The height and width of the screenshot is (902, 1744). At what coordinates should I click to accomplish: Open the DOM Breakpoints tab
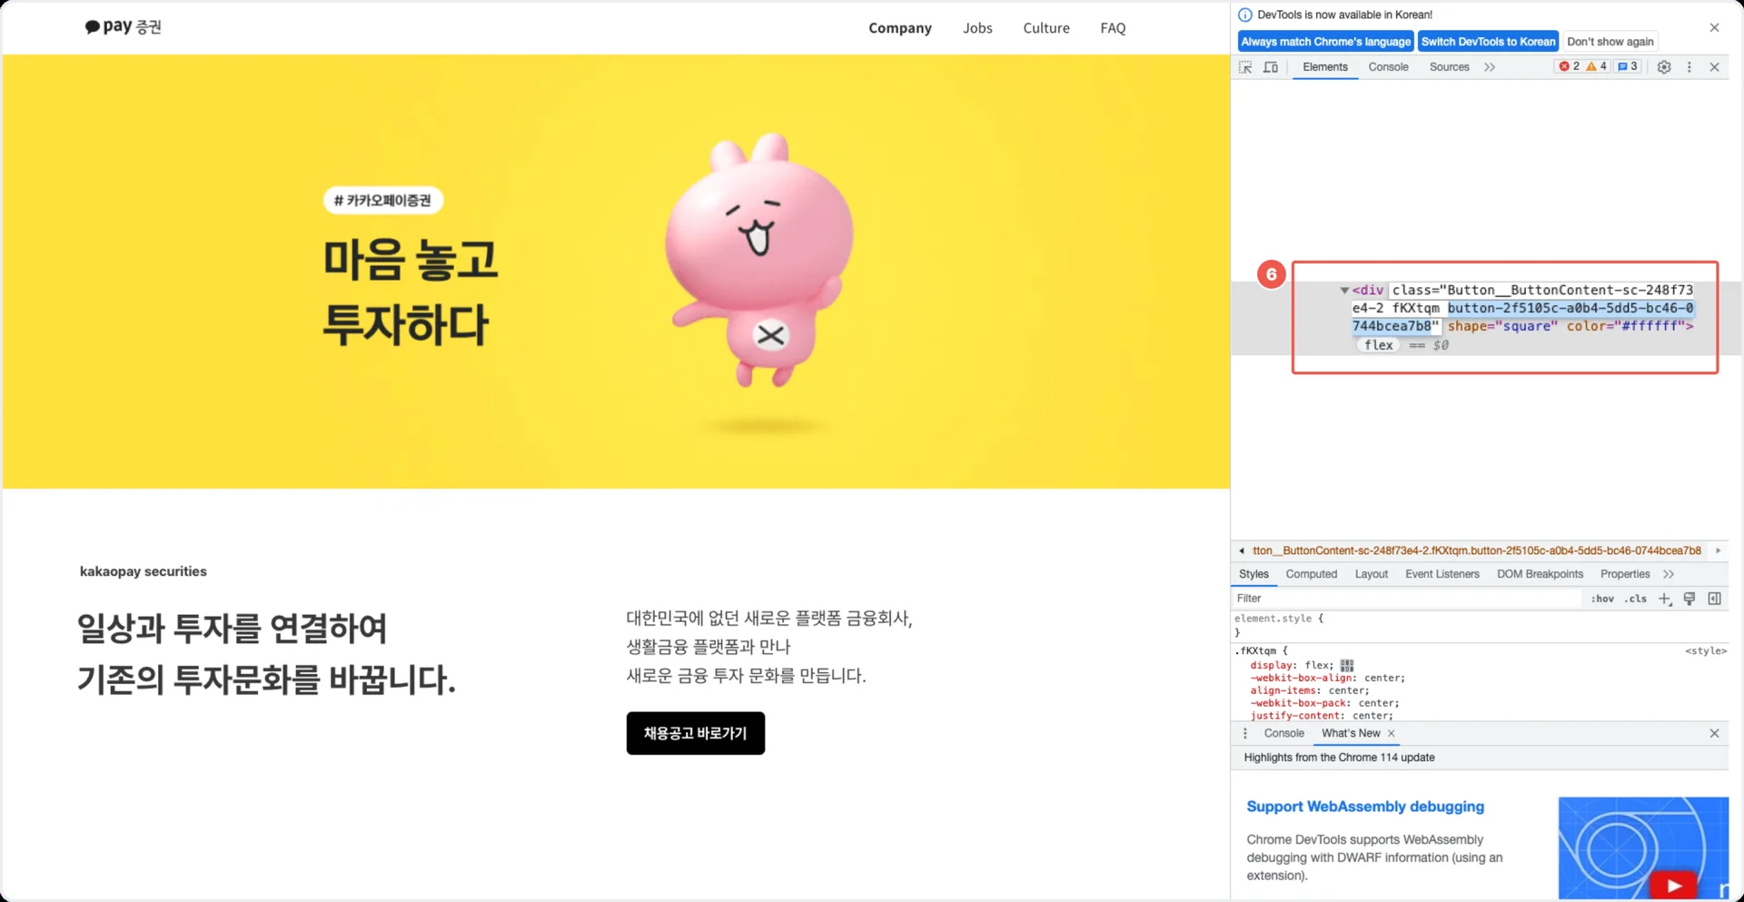(x=1541, y=574)
